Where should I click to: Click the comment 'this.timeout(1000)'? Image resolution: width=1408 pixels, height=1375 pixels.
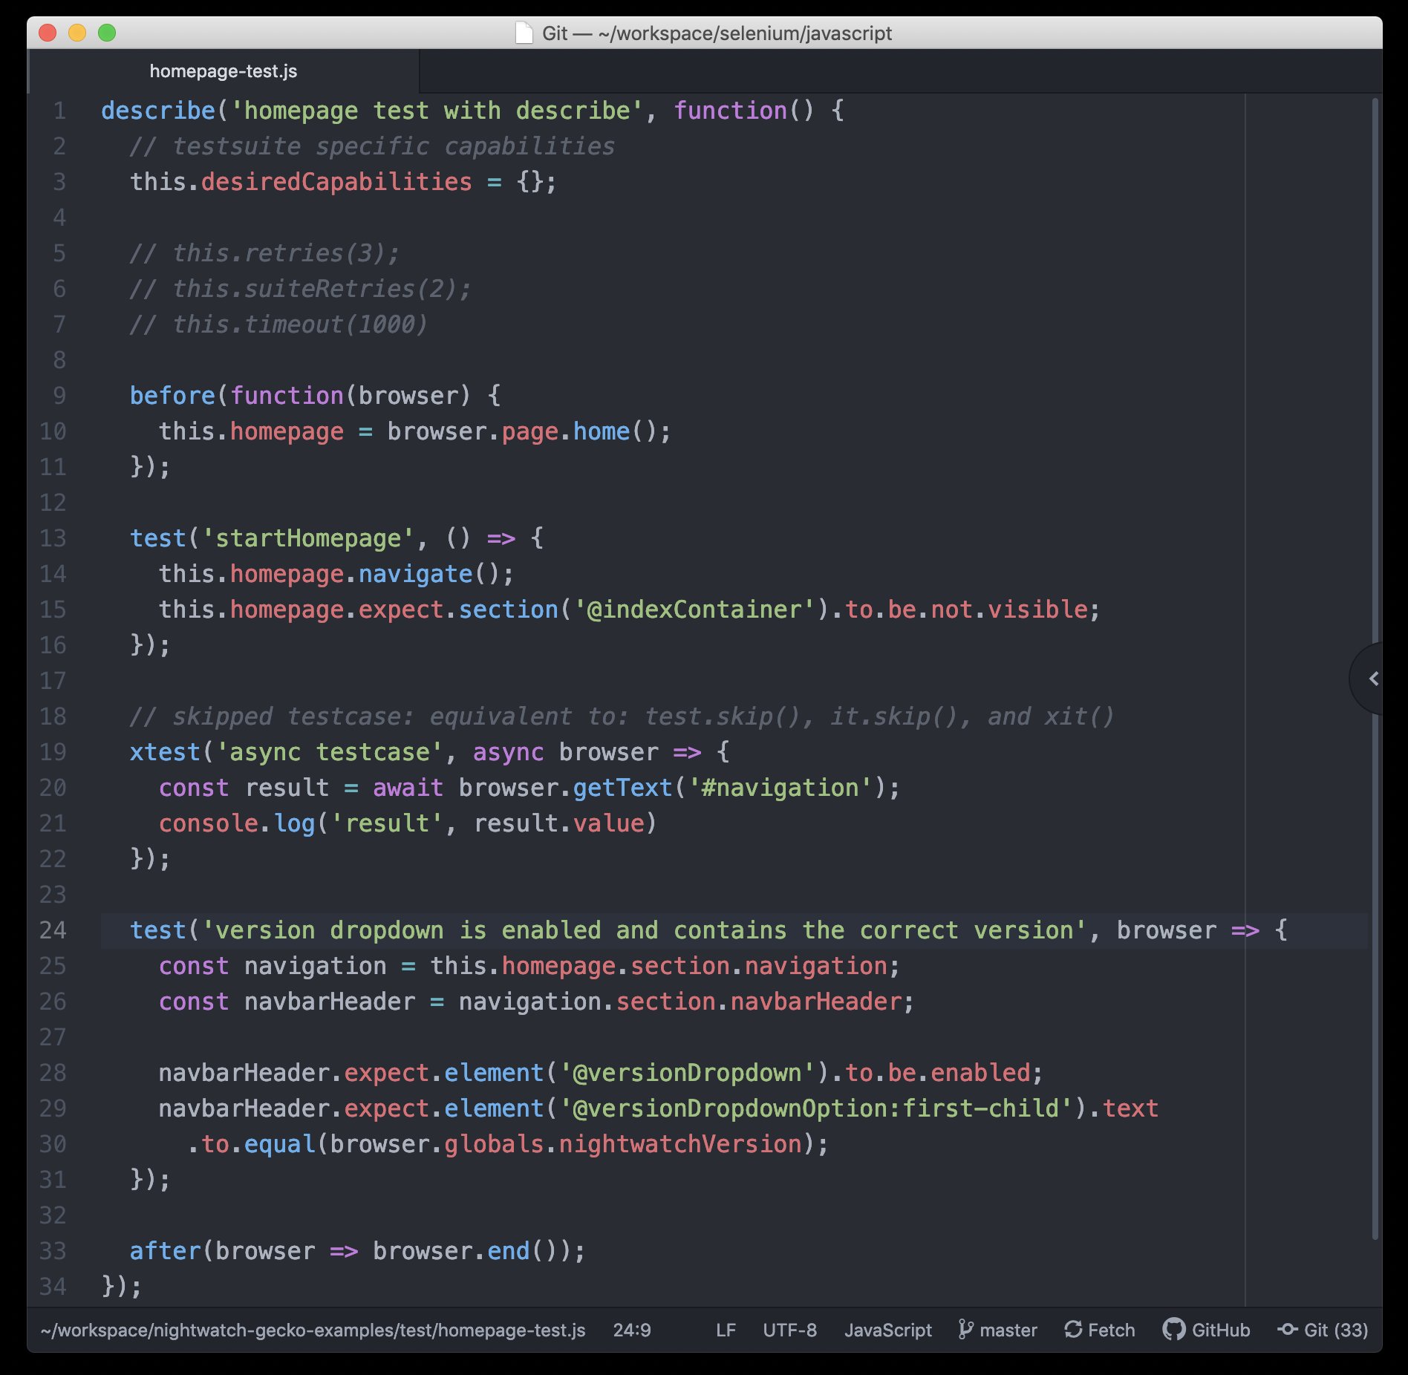tap(300, 324)
